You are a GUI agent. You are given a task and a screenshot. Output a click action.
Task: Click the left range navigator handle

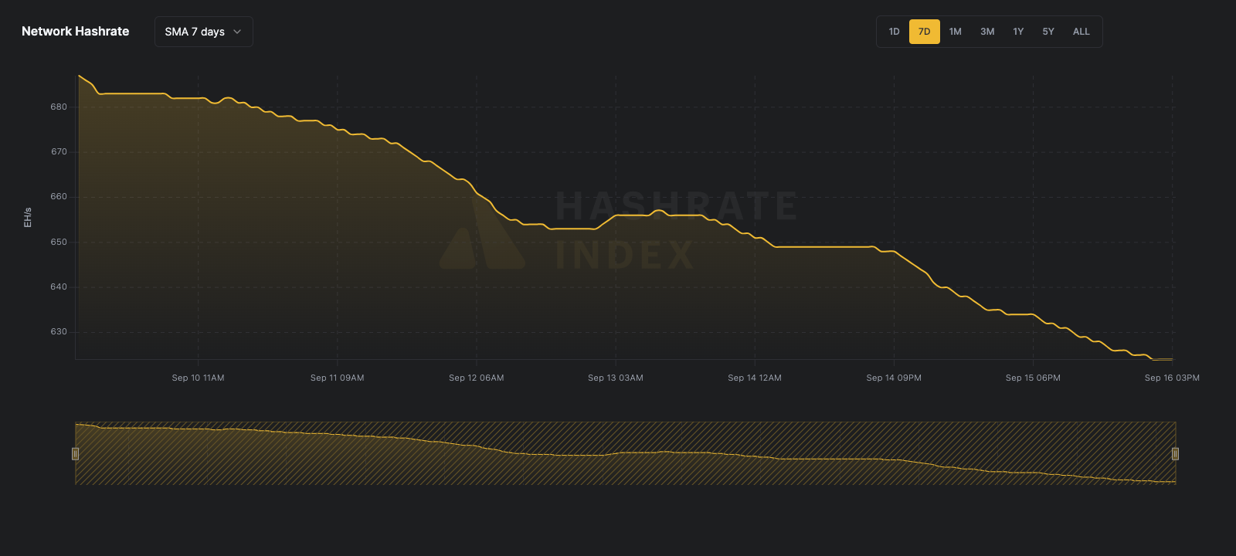(x=75, y=454)
